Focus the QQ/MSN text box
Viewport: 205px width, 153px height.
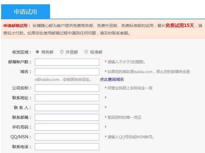67,137
